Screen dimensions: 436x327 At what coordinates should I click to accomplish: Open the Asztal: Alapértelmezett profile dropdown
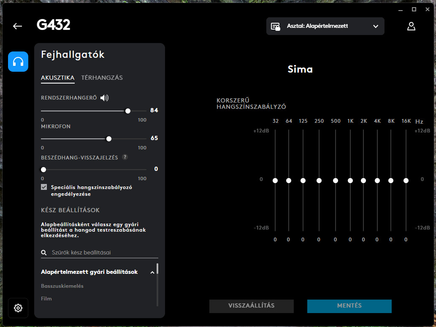click(325, 26)
